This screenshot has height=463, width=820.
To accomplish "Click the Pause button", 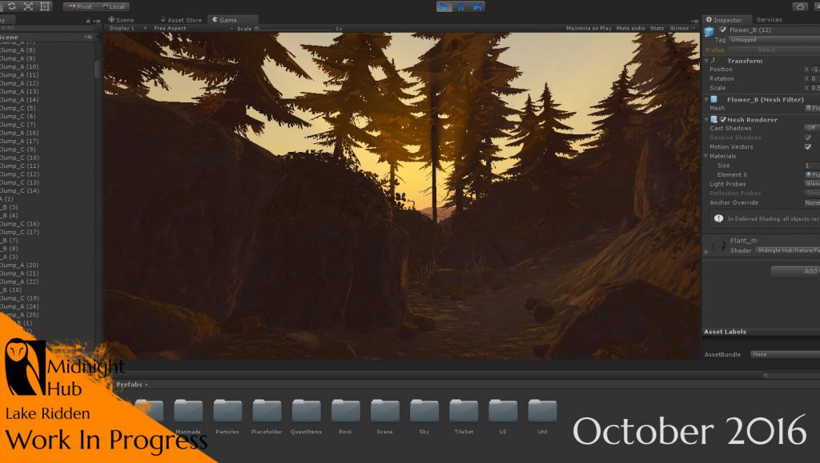I will click(460, 6).
